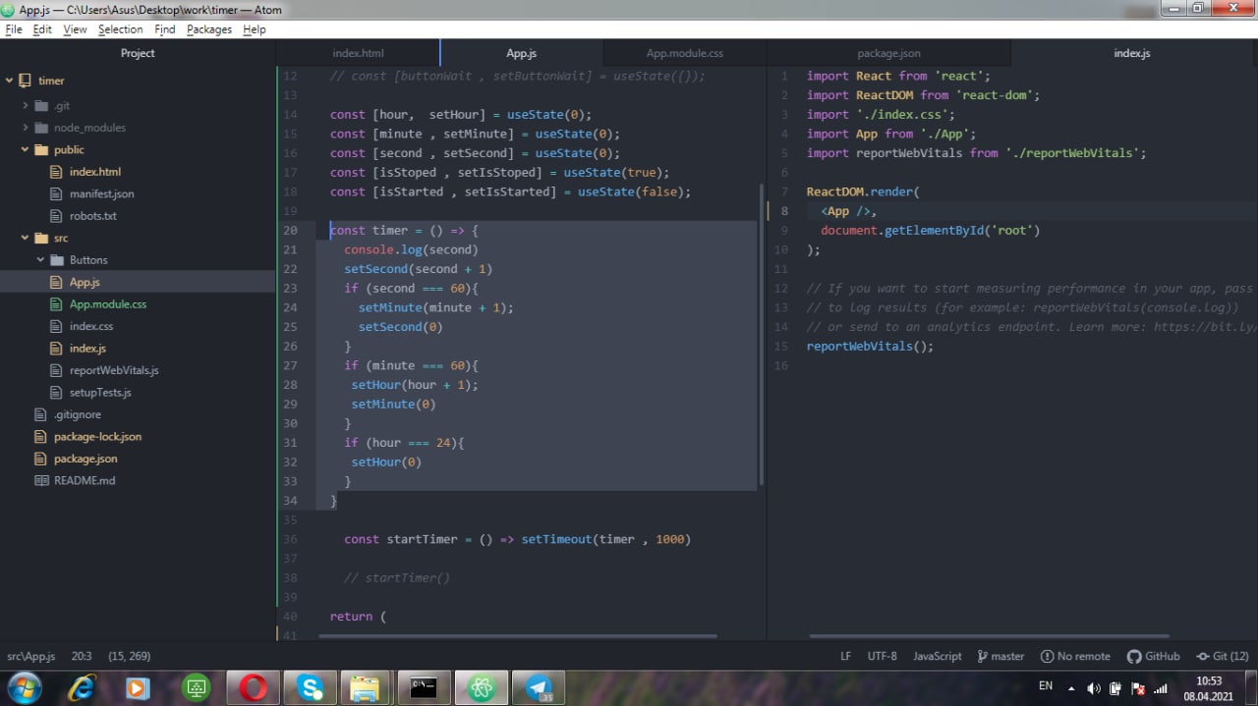Click the GitHub icon in status bar

(x=1133, y=656)
